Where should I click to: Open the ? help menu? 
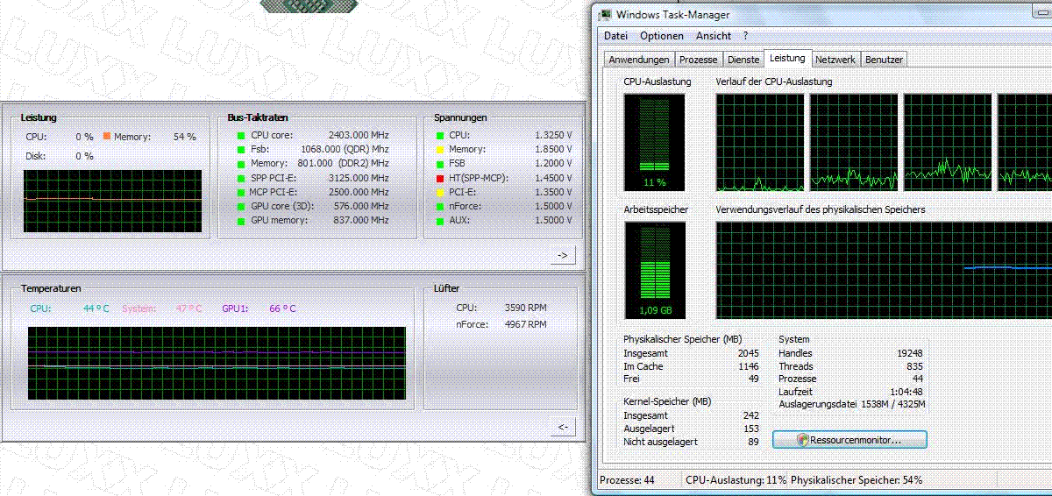point(745,36)
